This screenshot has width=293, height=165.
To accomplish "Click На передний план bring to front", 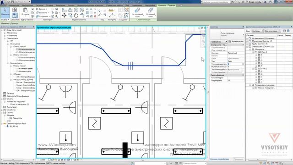I will point(137,12).
